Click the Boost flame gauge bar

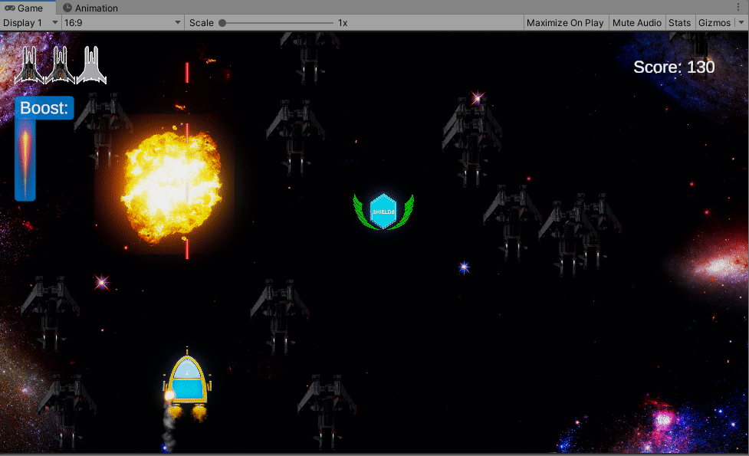(25, 160)
